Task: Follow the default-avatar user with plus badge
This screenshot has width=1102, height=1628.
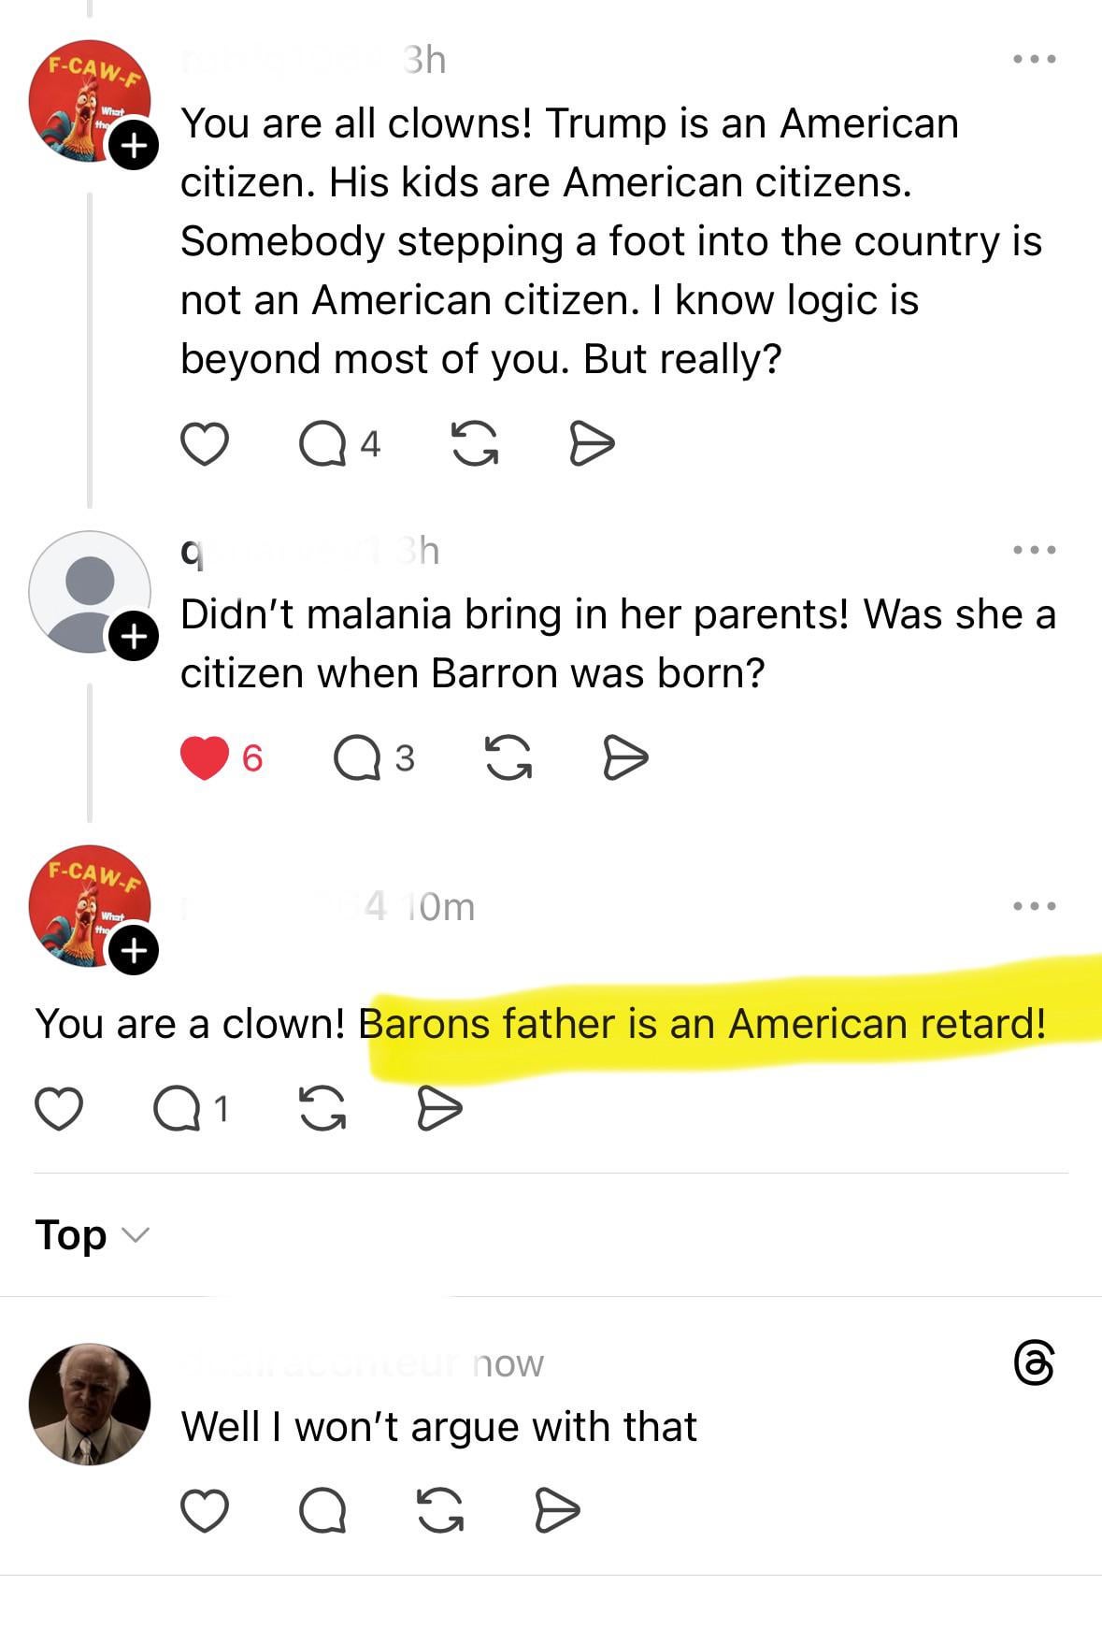Action: click(x=135, y=637)
